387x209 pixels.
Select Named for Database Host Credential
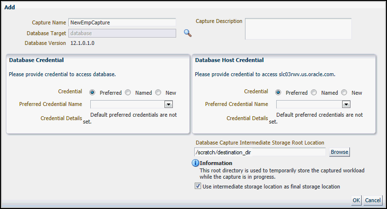pyautogui.click(x=314, y=92)
